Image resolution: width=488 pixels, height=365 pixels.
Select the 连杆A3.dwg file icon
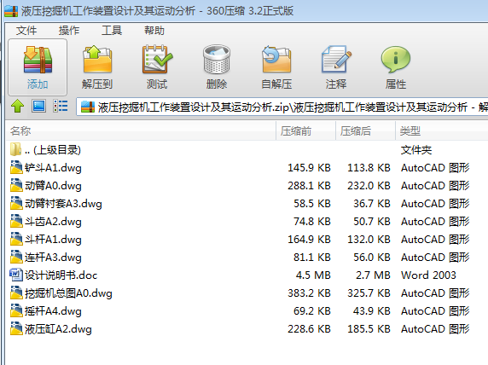pyautogui.click(x=16, y=257)
